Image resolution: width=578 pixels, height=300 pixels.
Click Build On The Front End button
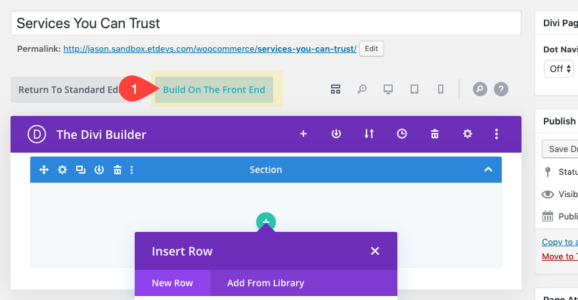[x=214, y=90]
